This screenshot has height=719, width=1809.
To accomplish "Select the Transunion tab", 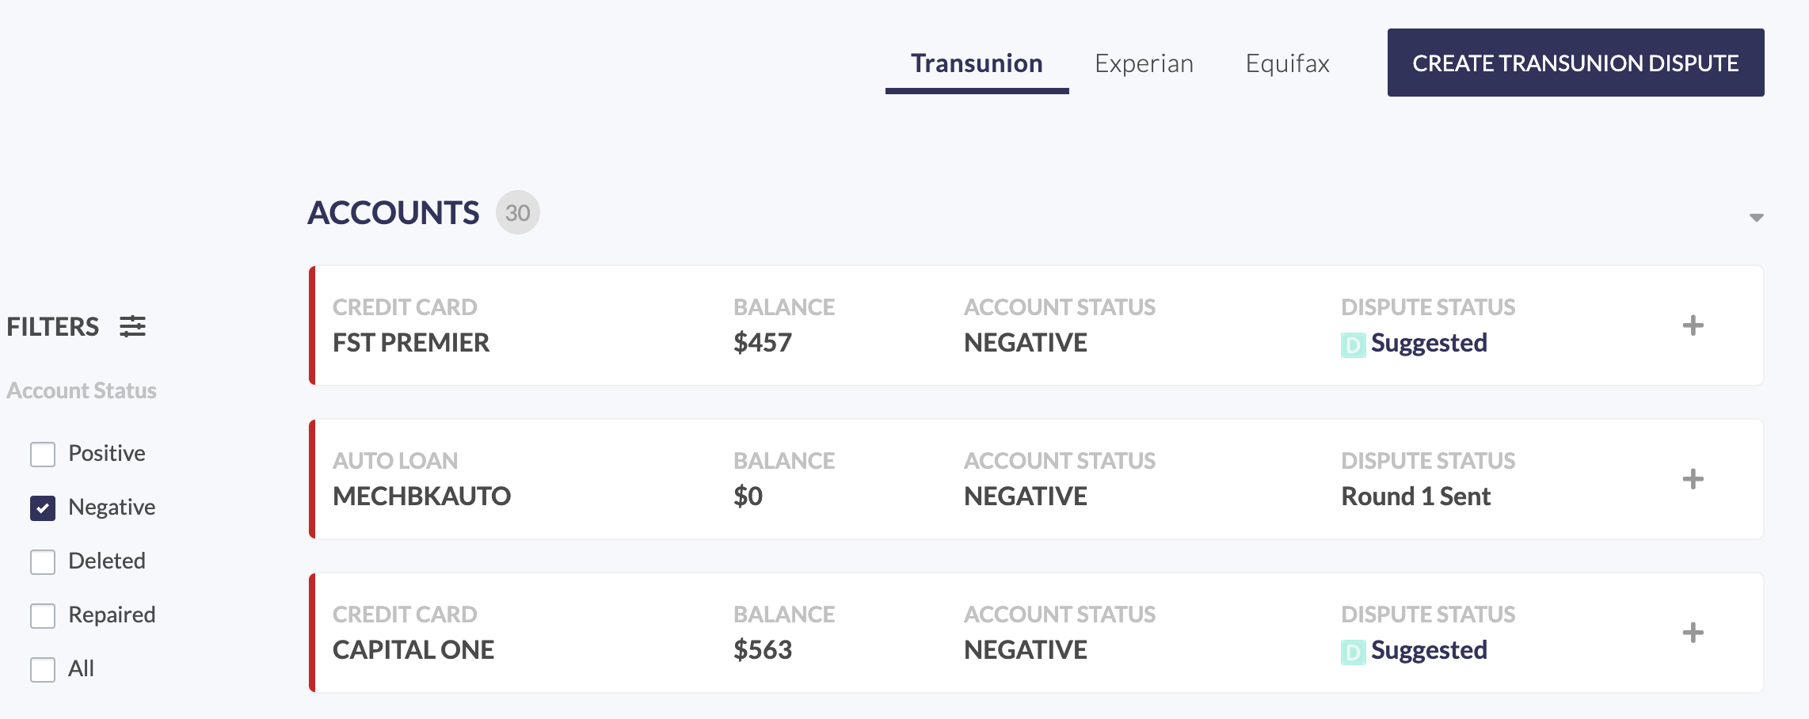I will [x=977, y=63].
